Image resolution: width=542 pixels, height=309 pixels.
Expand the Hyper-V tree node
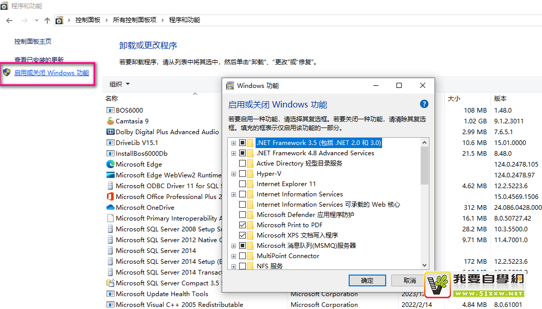pos(233,174)
